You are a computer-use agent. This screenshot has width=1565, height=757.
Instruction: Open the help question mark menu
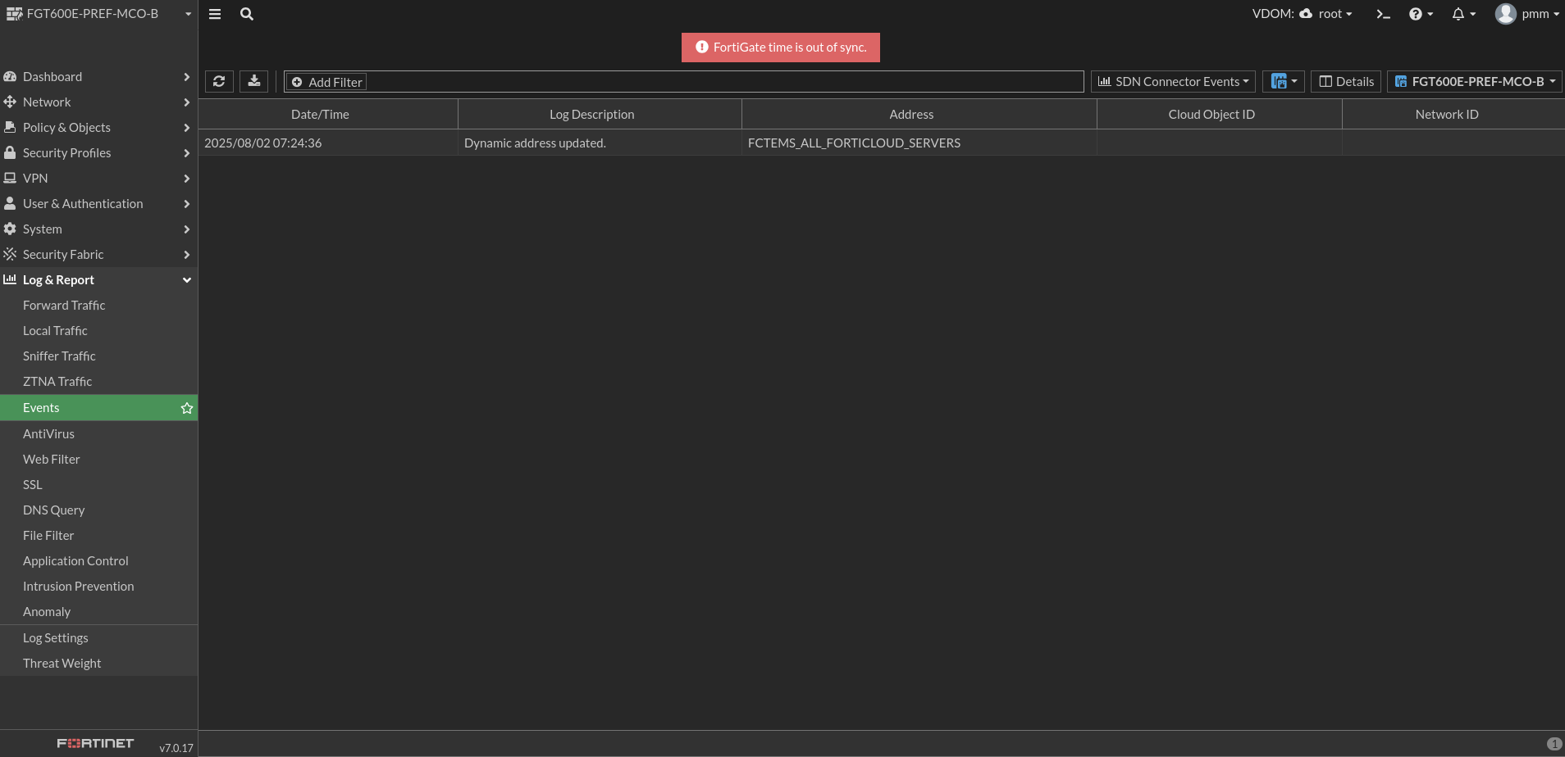point(1421,14)
